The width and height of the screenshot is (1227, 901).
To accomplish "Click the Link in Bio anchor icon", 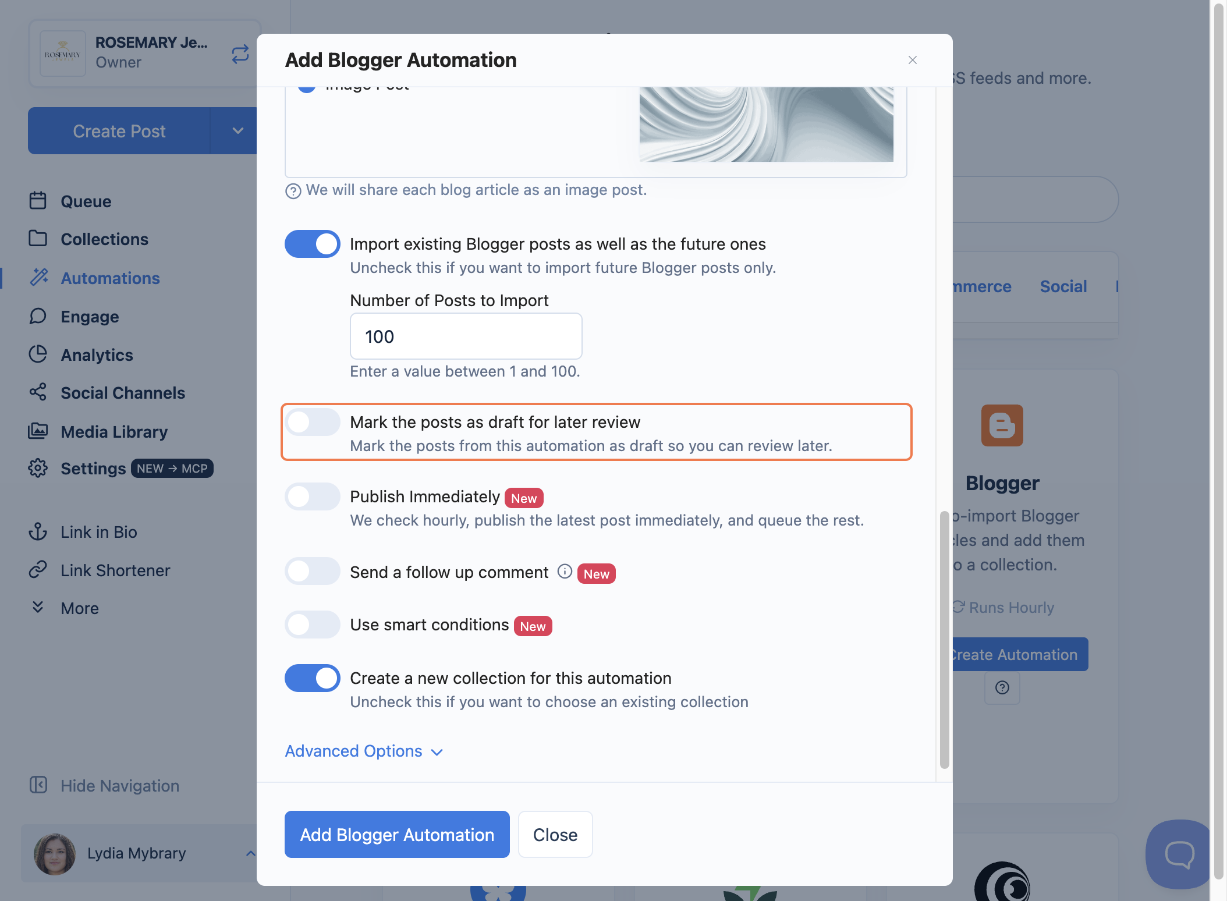I will tap(38, 531).
